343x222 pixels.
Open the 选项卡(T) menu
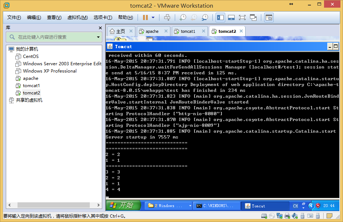click(103, 17)
